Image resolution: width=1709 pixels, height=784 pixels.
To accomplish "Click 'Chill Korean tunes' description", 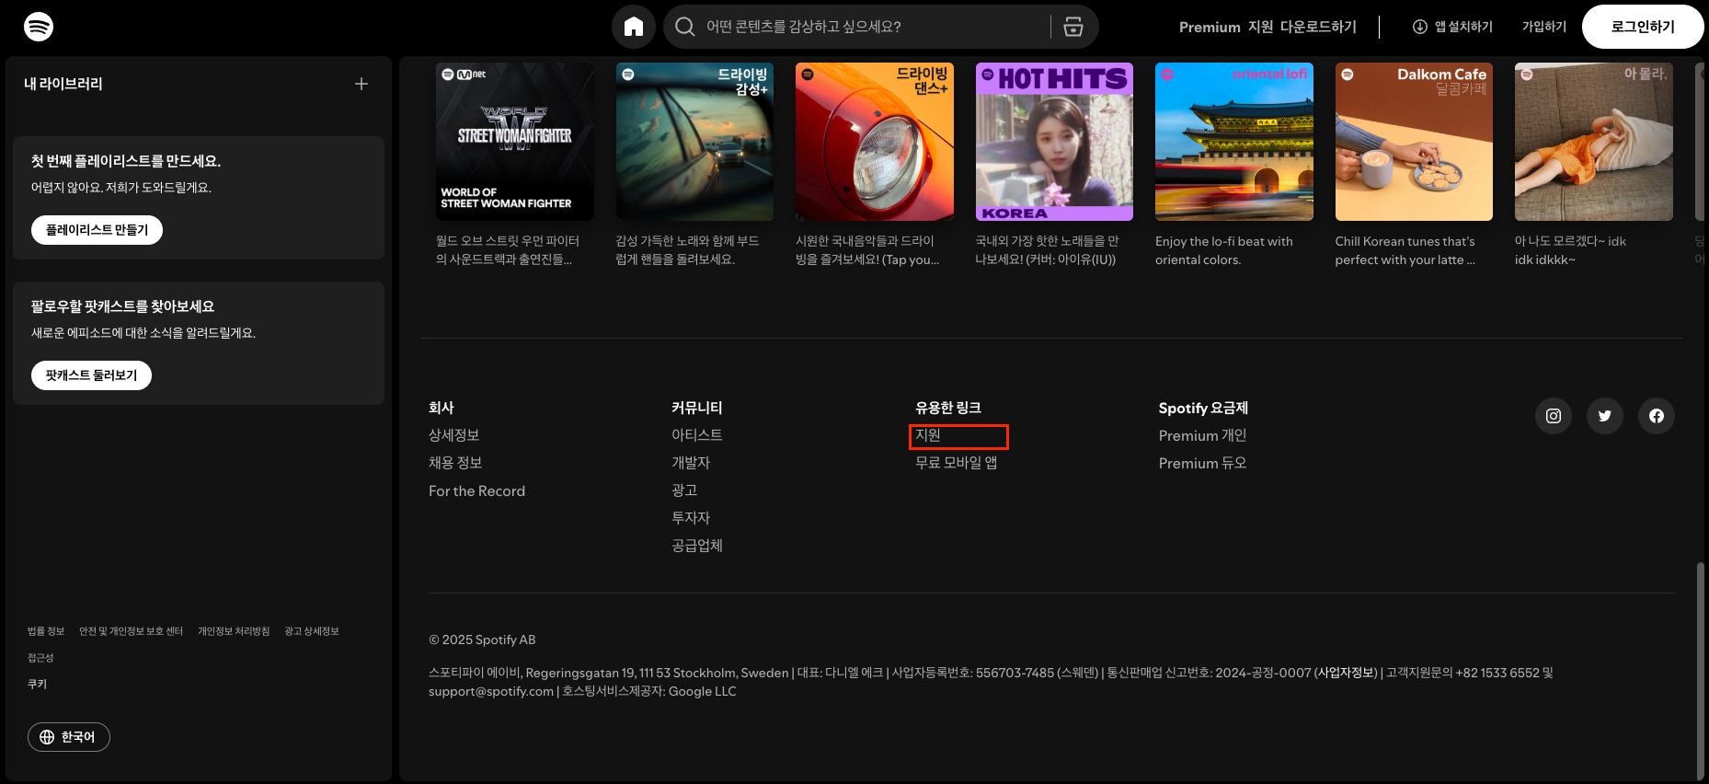I will [1405, 250].
